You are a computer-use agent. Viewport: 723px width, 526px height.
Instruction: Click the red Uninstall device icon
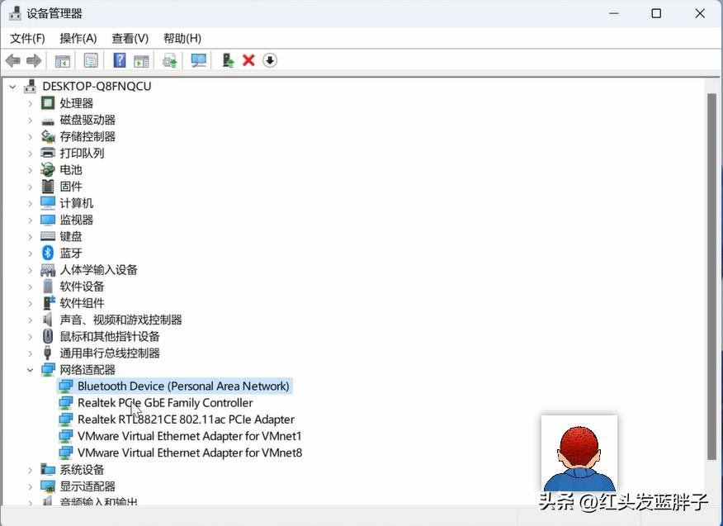(x=248, y=59)
